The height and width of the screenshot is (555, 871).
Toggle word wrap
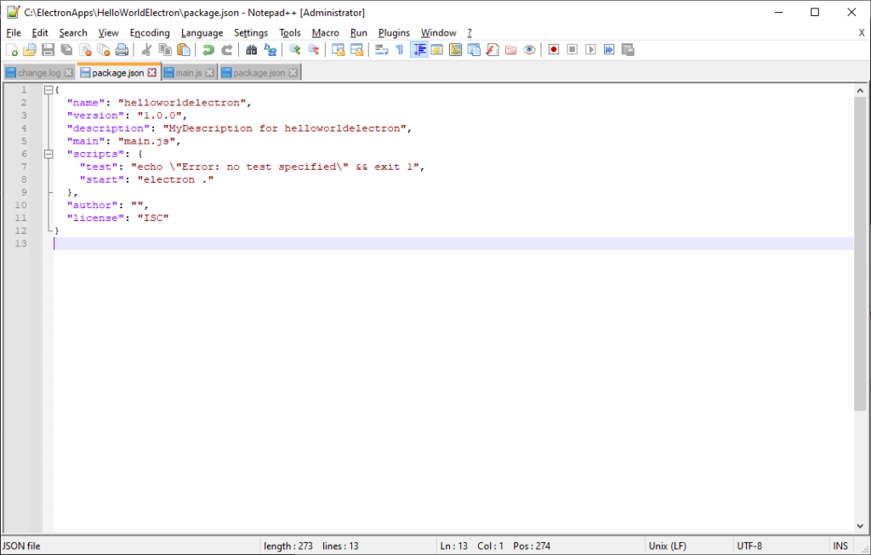tap(381, 49)
